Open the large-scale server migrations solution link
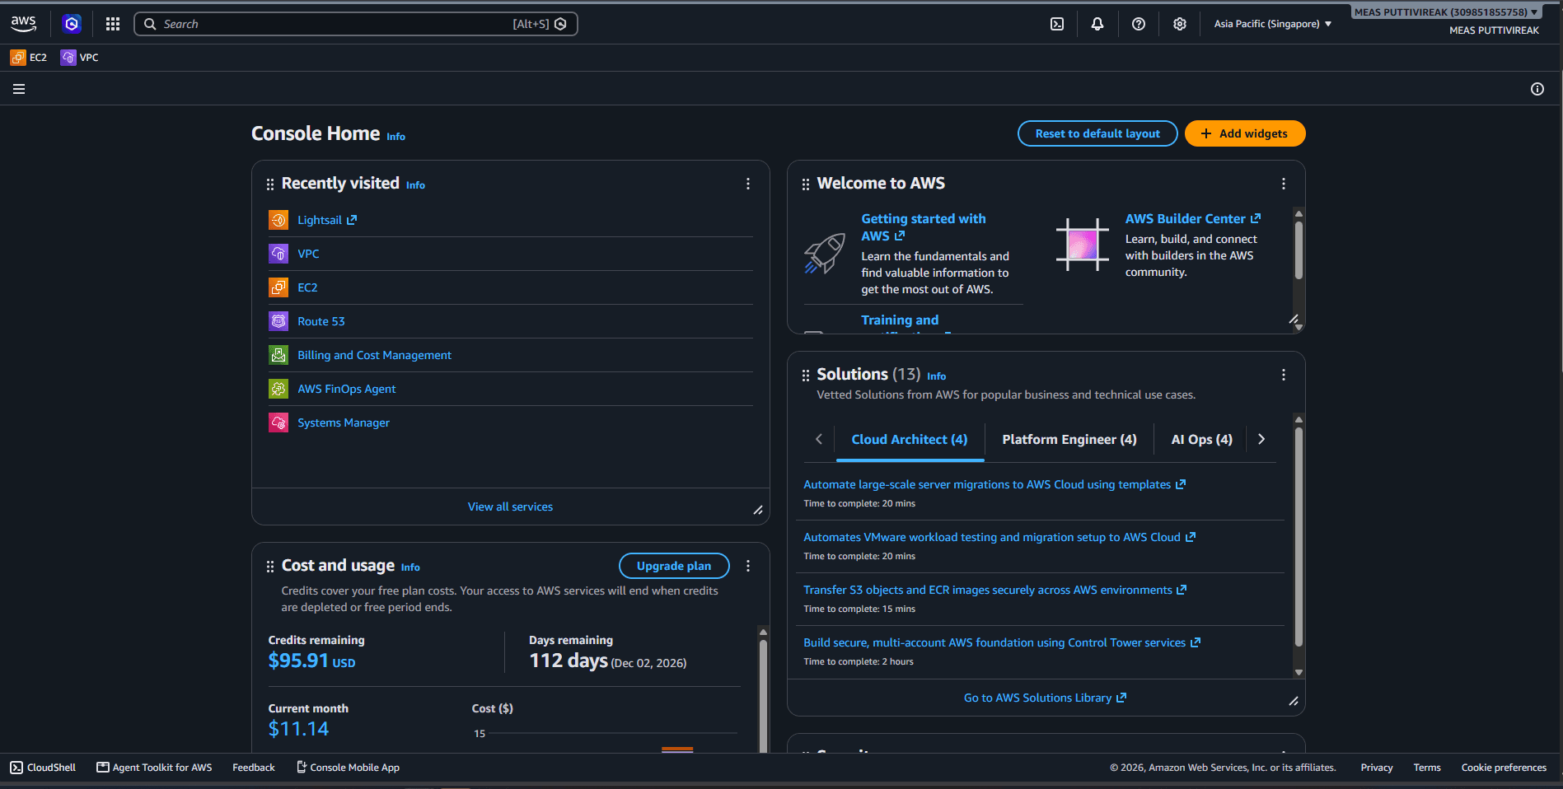The image size is (1563, 789). pos(994,484)
